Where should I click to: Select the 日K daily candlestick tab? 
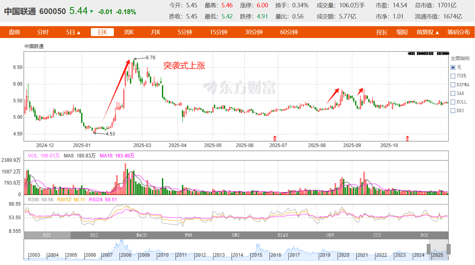[102, 32]
